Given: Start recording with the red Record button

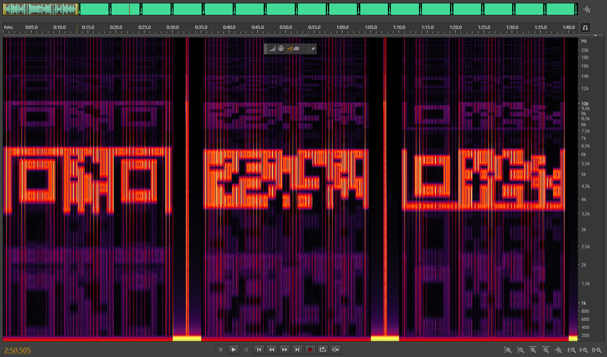Looking at the screenshot, I should click(310, 350).
